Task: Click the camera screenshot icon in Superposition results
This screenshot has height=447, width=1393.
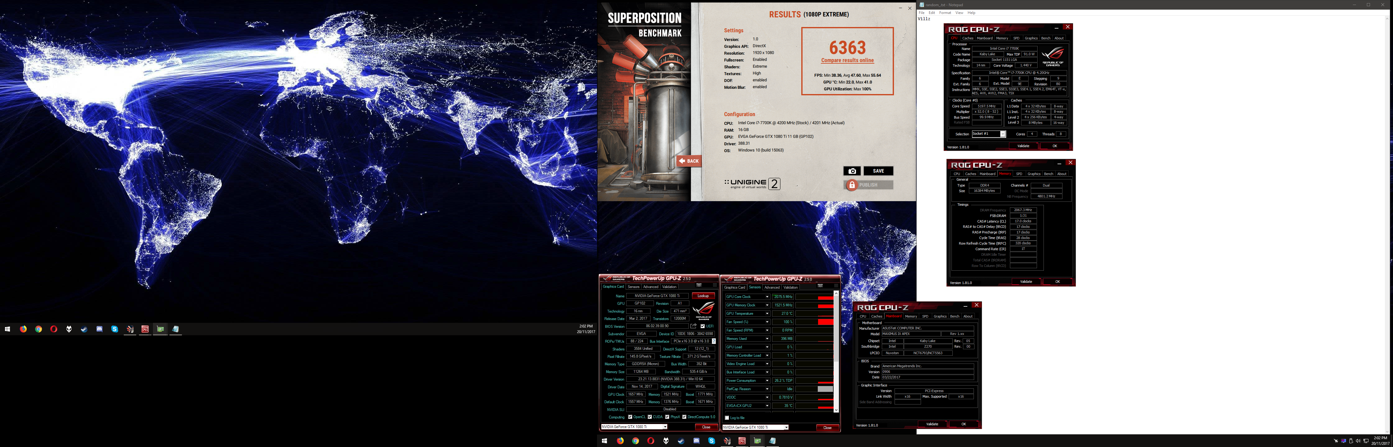Action: click(x=852, y=171)
